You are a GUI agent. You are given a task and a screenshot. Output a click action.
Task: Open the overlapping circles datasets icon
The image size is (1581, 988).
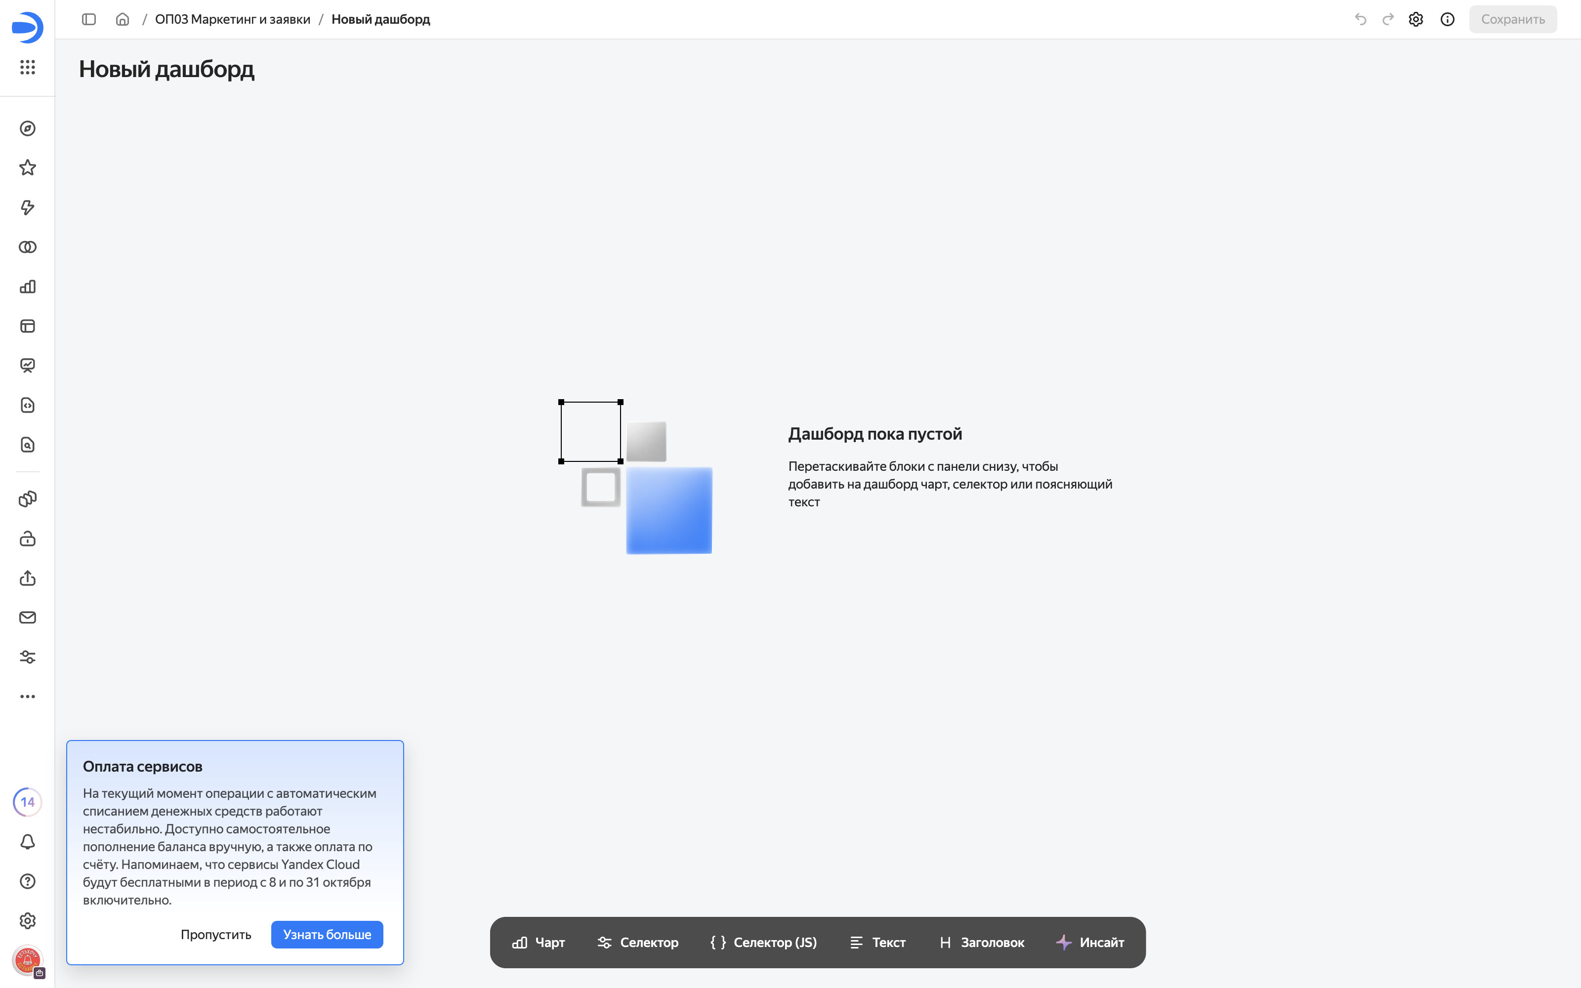(x=28, y=247)
